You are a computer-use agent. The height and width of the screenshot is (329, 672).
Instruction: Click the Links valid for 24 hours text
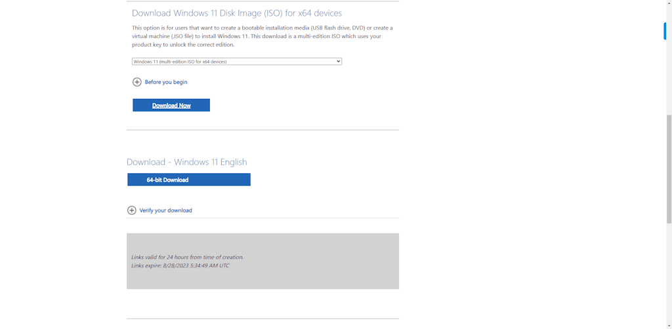pos(187,257)
